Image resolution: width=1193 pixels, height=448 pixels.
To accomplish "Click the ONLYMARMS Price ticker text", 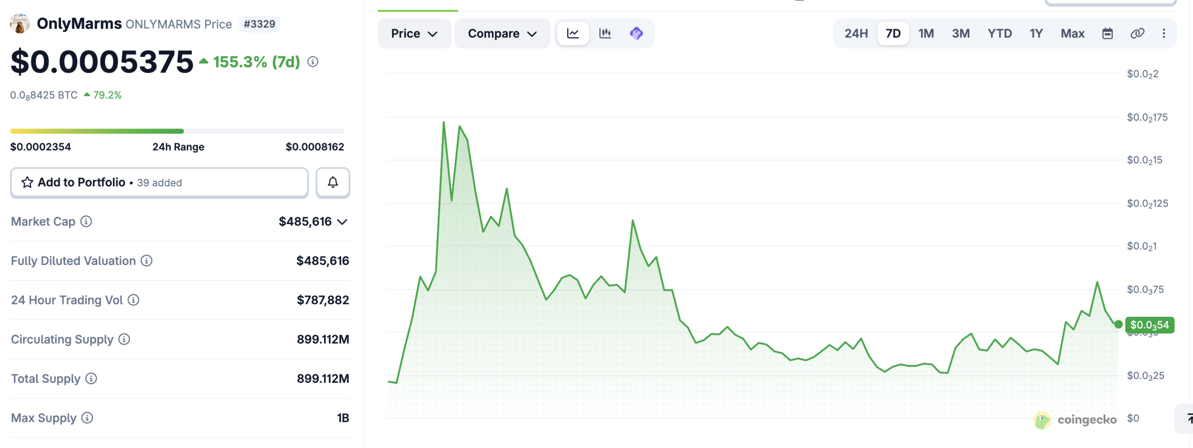I will [179, 24].
